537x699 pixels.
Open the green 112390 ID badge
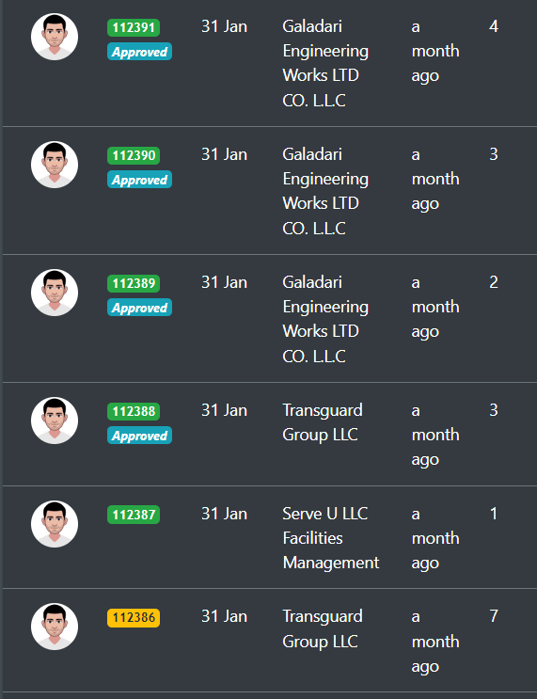pos(134,155)
